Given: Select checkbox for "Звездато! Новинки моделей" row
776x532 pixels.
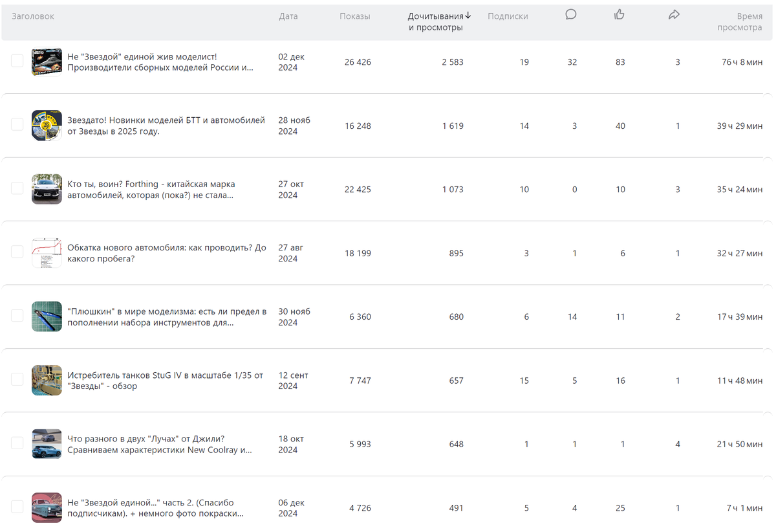Looking at the screenshot, I should point(17,125).
